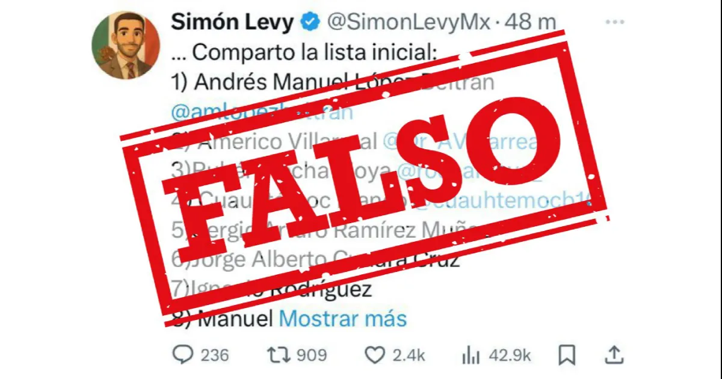Click the 909 retweets count
Screen dimensions: 722x379
(x=312, y=356)
